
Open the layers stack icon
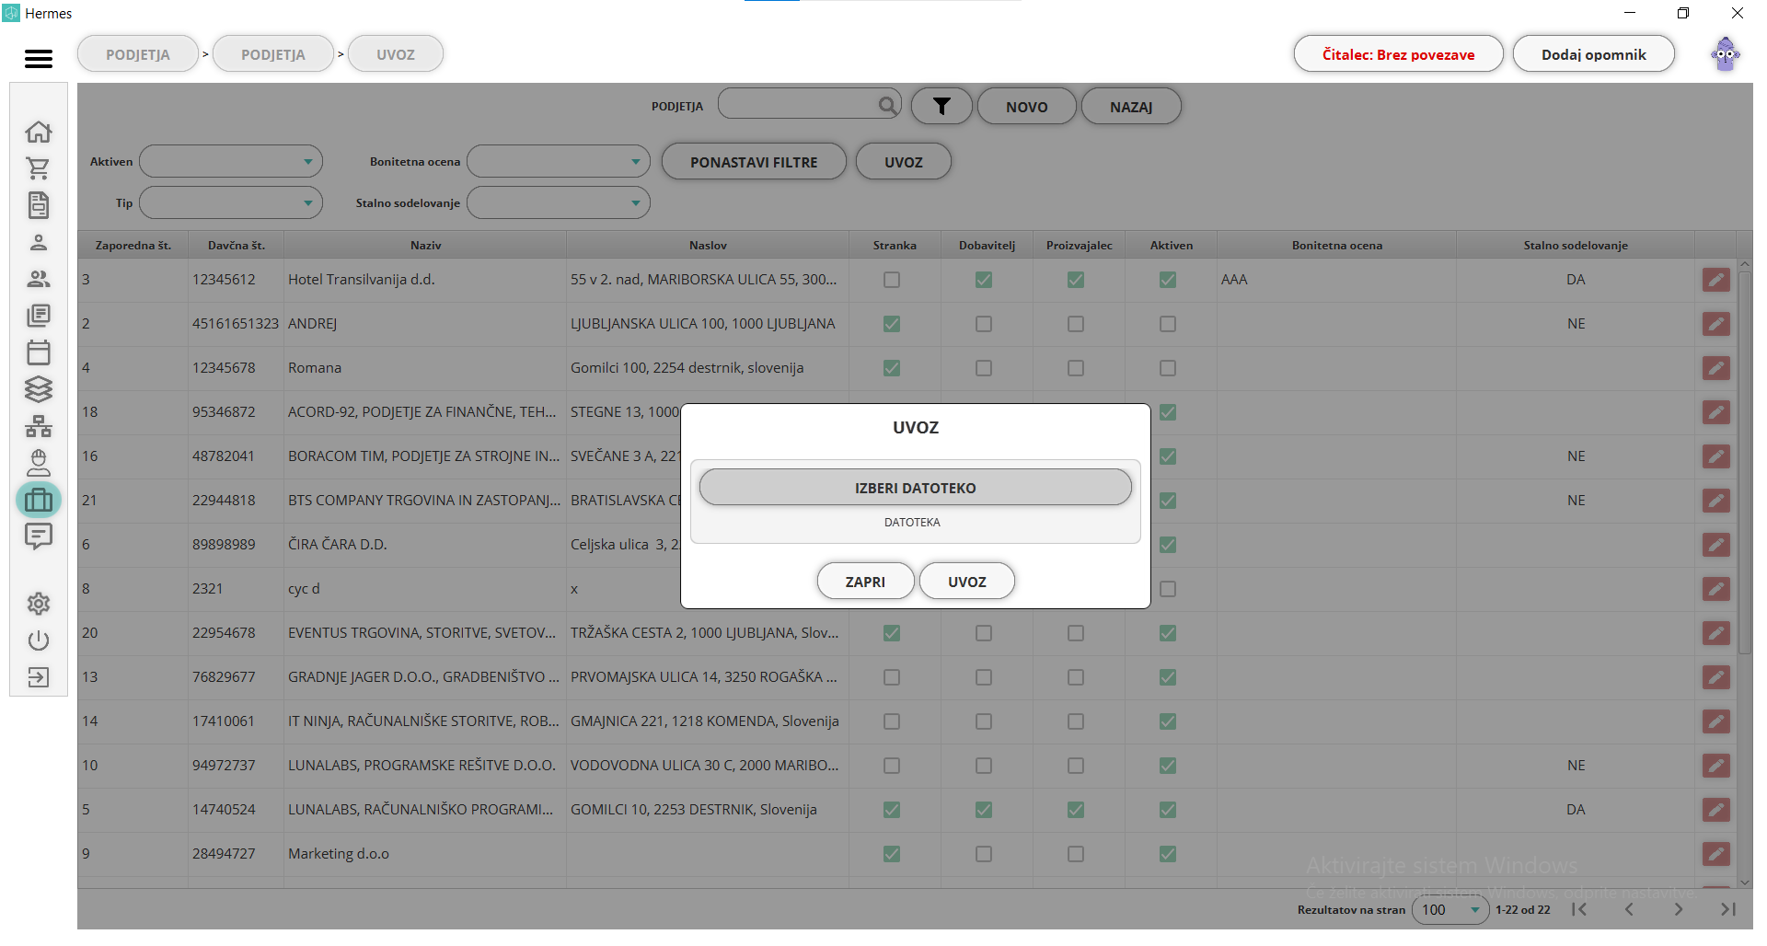(38, 389)
